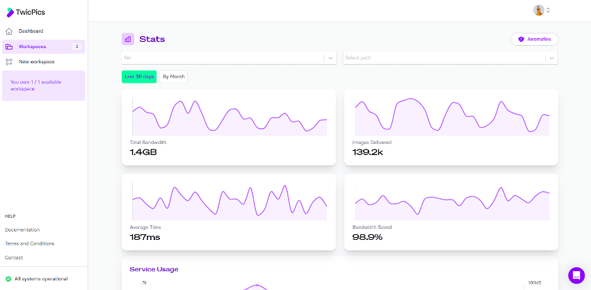The image size is (591, 290).
Task: Open the Documentation help link
Action: coord(22,229)
